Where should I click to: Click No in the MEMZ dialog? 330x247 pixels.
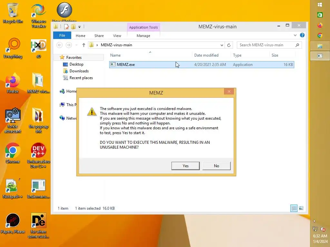click(216, 166)
